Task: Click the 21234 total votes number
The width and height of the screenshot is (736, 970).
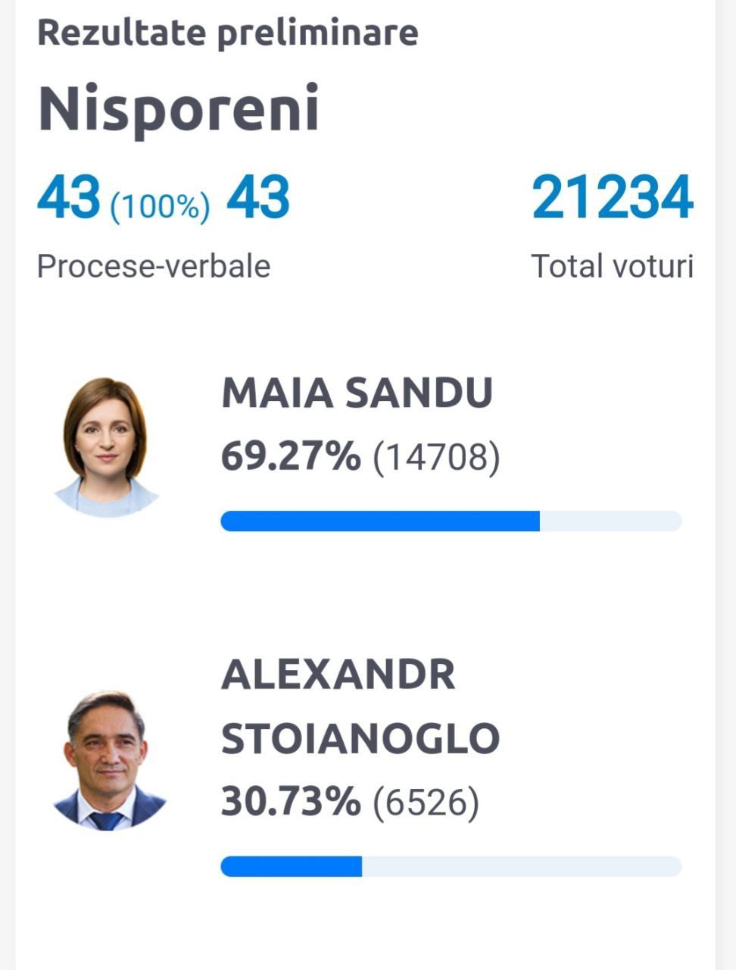Action: (612, 198)
